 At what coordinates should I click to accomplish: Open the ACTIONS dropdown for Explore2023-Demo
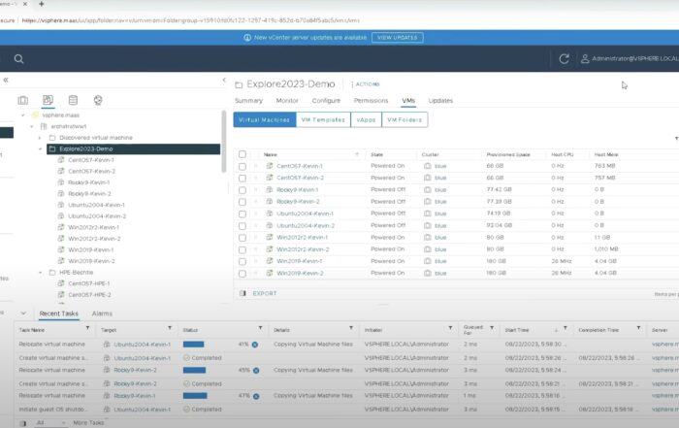point(366,84)
